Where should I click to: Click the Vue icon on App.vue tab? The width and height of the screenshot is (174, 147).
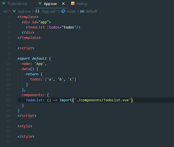click(40, 3)
